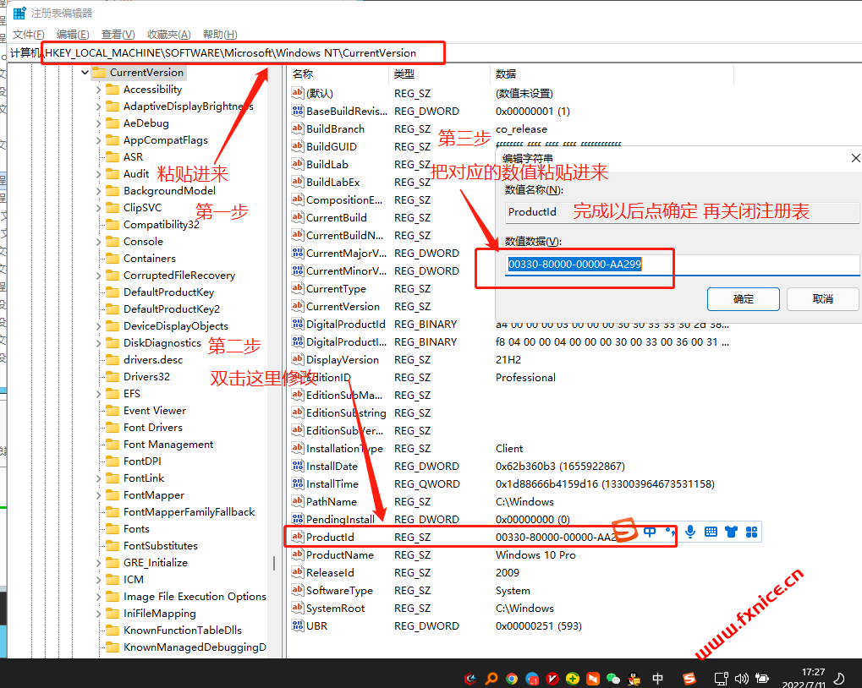Click the folder icon of the CurrentVersion key

(x=99, y=73)
